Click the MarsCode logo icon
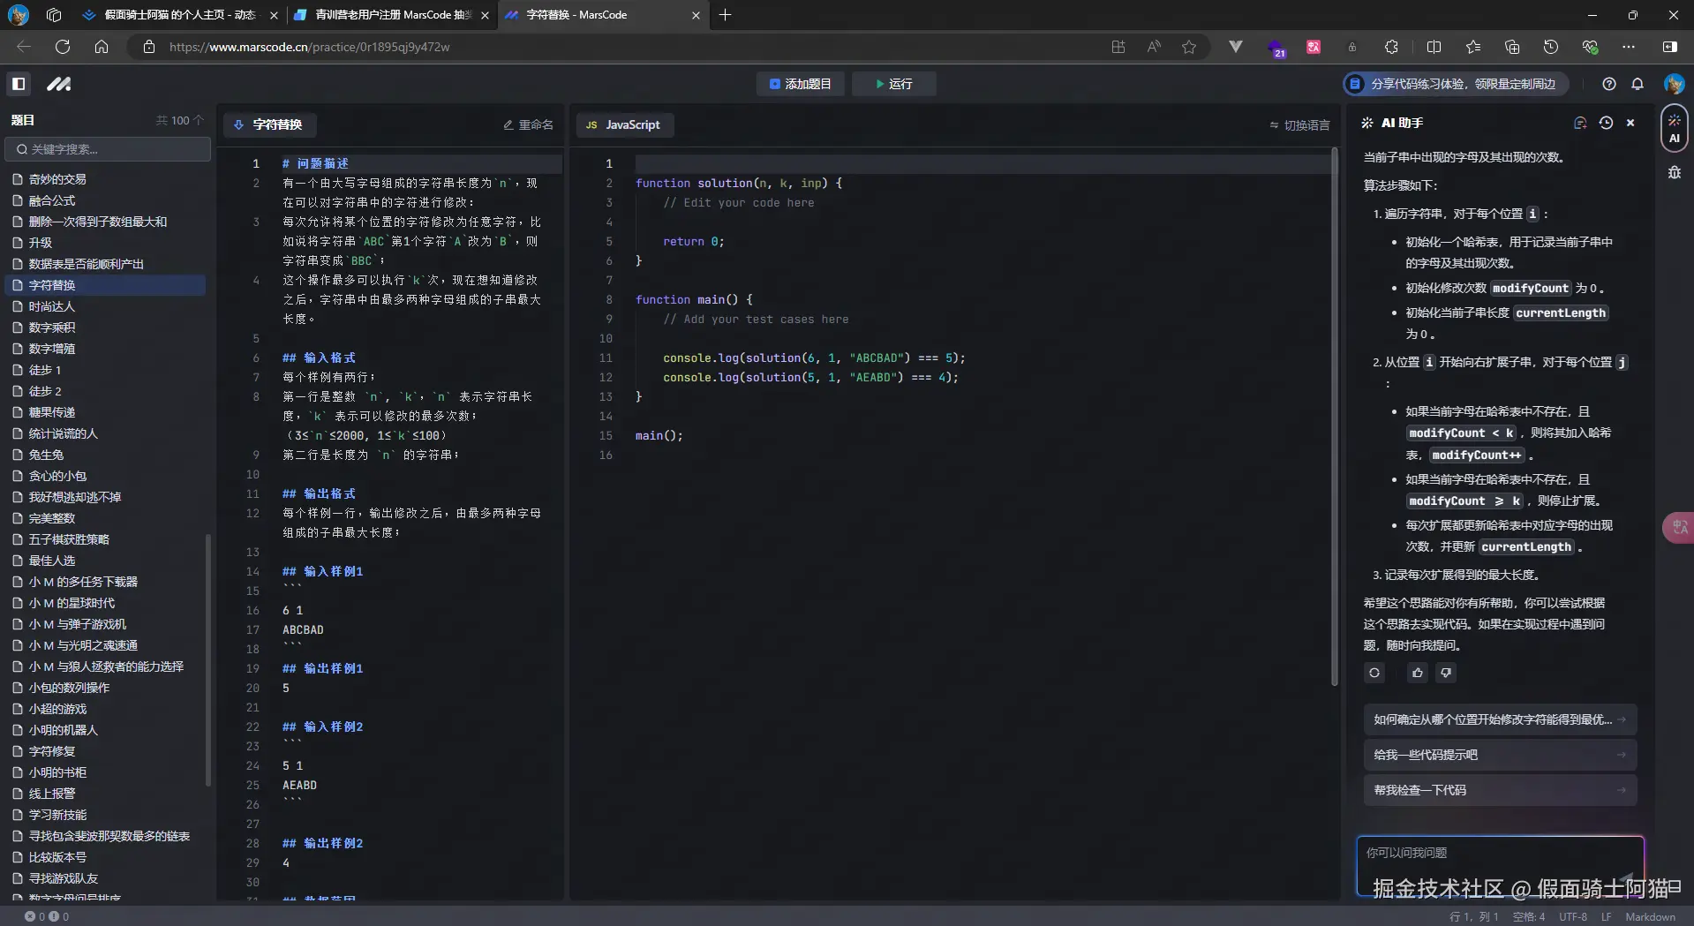The height and width of the screenshot is (926, 1694). coord(59,84)
